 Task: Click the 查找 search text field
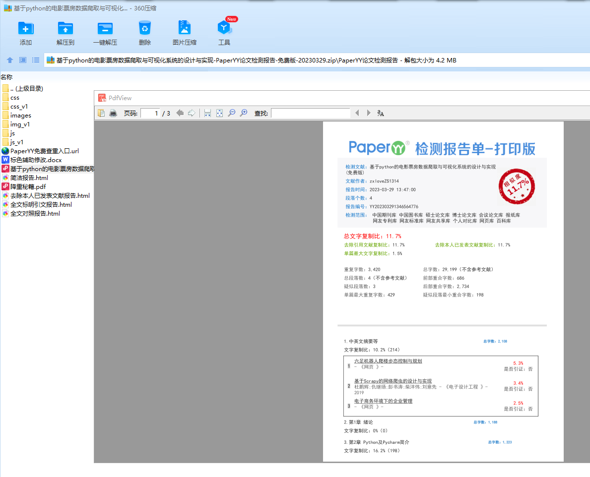pyautogui.click(x=311, y=113)
